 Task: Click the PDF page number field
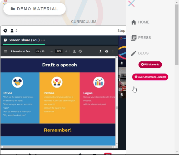[x=37, y=51]
